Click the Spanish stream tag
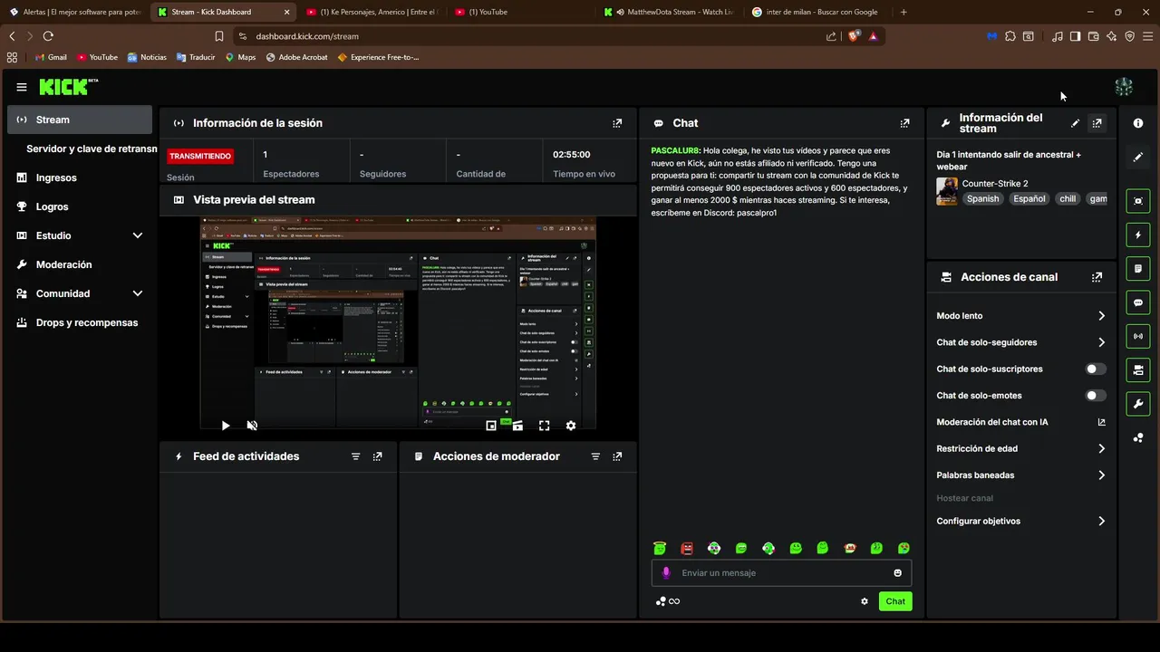Viewport: 1160px width, 652px height. (x=982, y=198)
